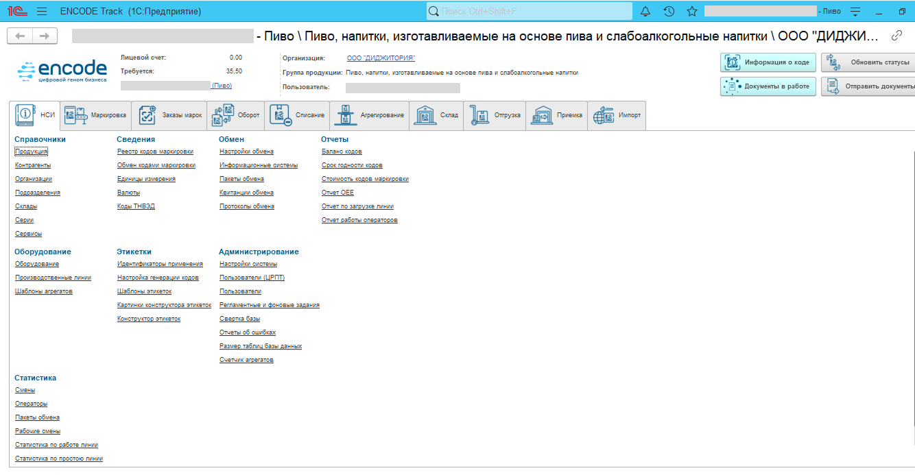Expand the service settings dropdown in title bar
Viewport: 915px width, 475px height.
point(855,11)
